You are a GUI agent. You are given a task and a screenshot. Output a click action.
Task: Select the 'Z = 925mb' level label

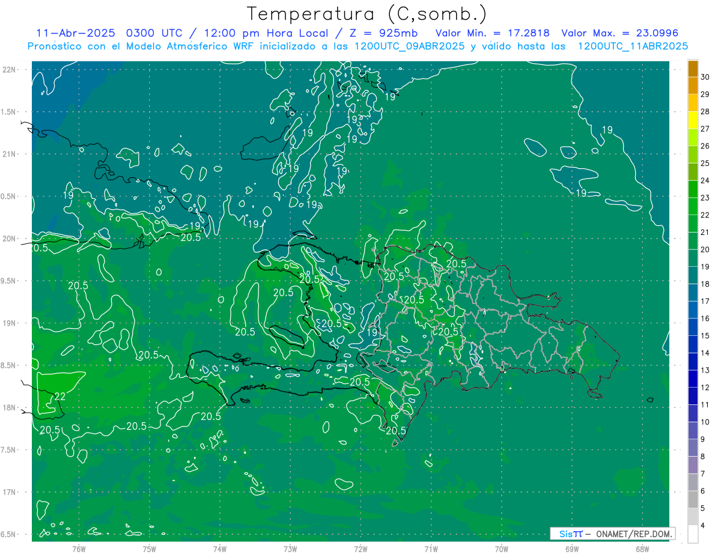[382, 33]
